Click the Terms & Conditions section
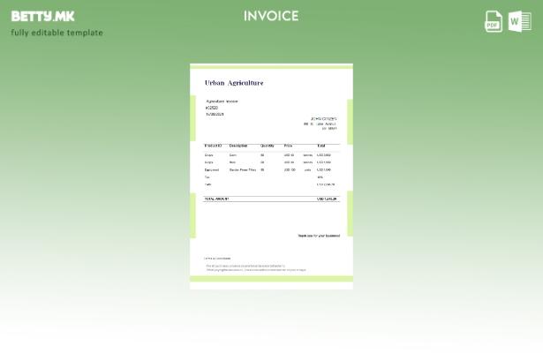 coord(218,259)
